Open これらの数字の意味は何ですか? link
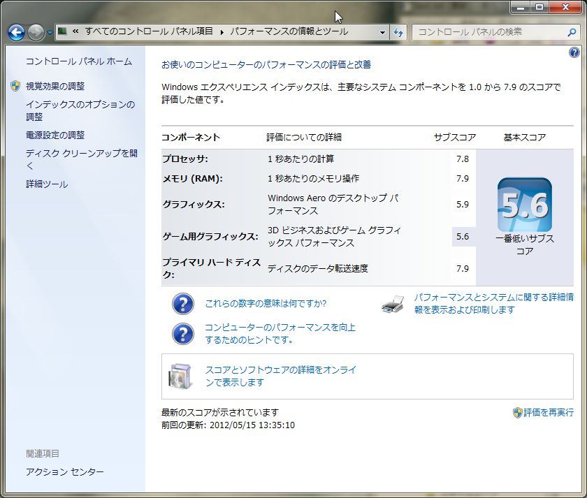 (x=266, y=303)
